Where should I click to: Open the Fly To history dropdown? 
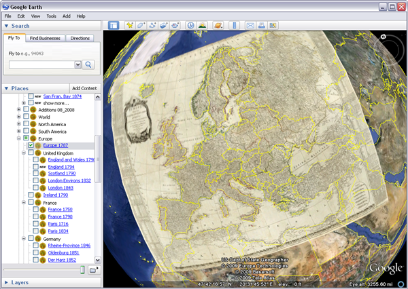coord(78,64)
